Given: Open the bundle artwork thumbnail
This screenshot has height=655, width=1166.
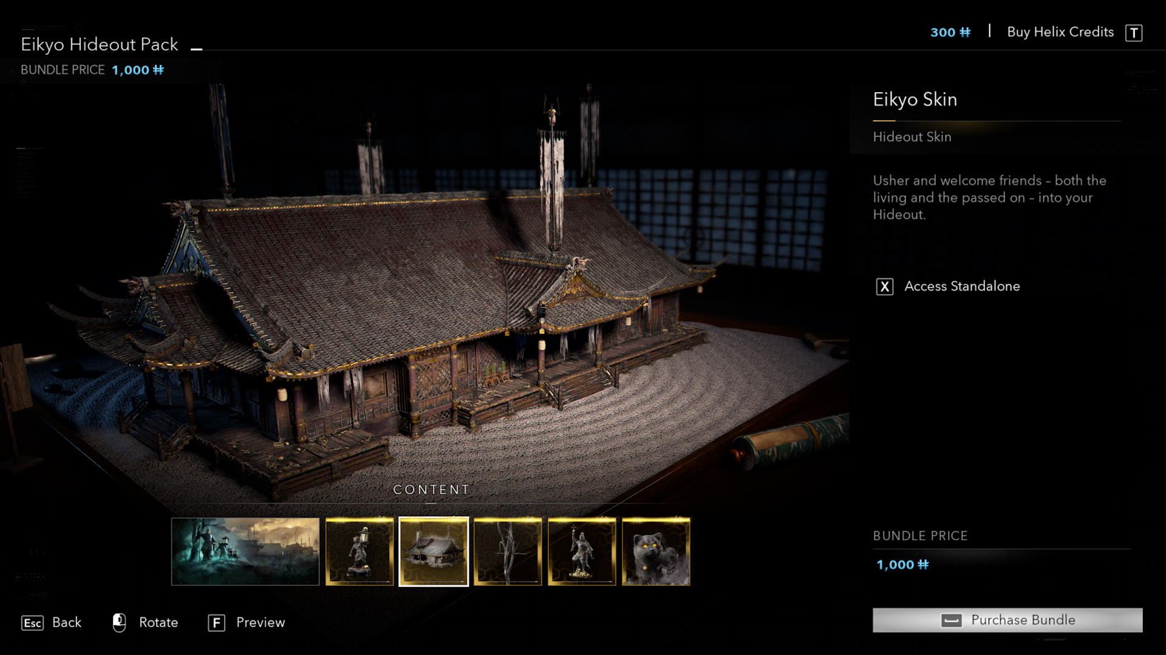Looking at the screenshot, I should point(245,551).
